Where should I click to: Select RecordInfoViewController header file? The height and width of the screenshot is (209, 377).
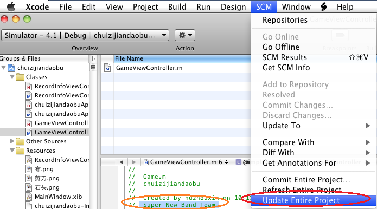click(x=57, y=86)
